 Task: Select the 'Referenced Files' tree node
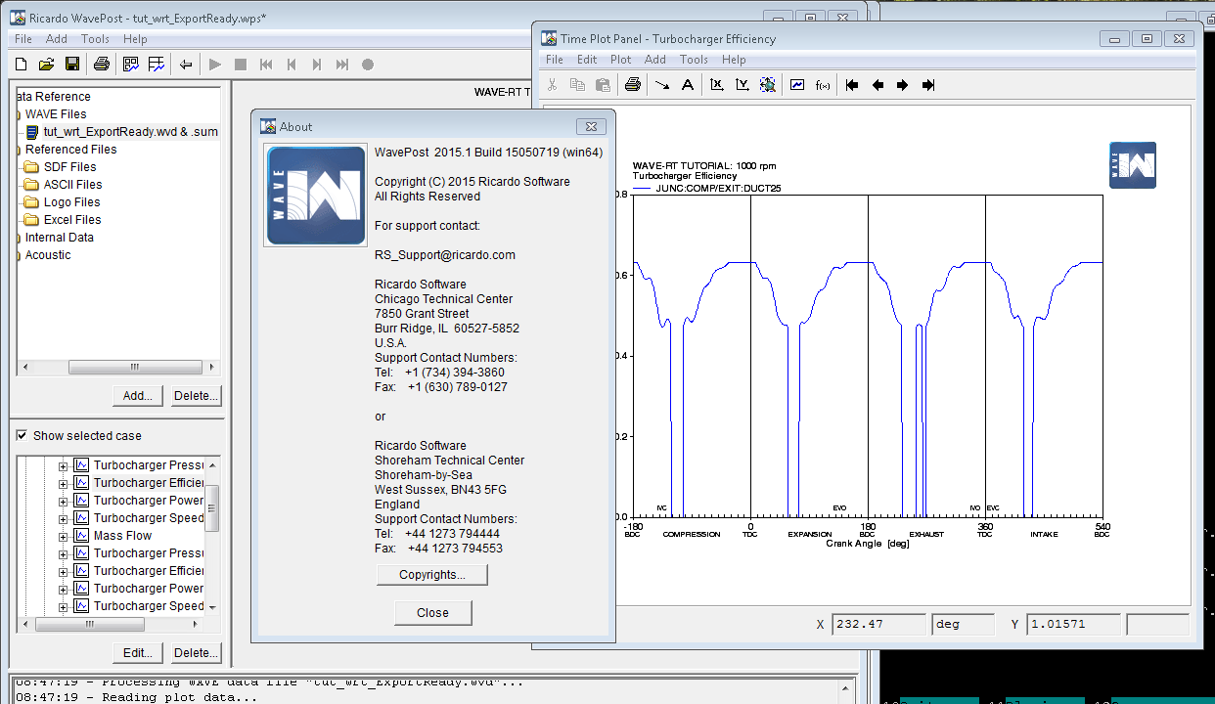tap(71, 150)
